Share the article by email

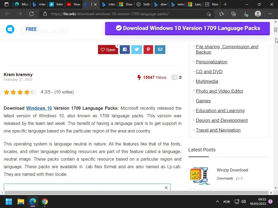(160, 50)
